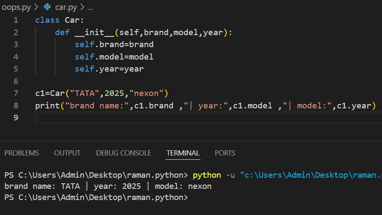Click line number 7 in gutter

tap(16, 93)
